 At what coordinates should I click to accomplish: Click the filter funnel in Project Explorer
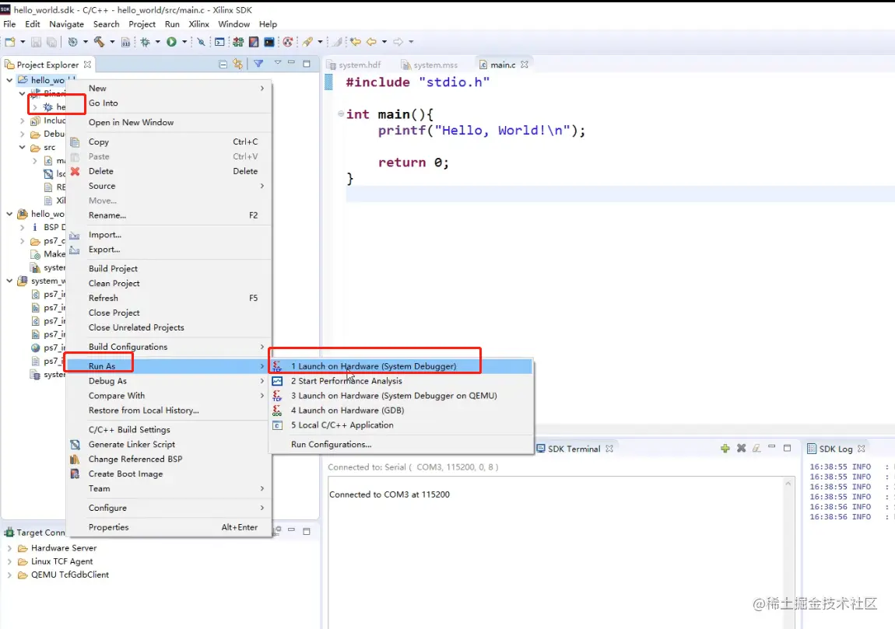[x=258, y=64]
